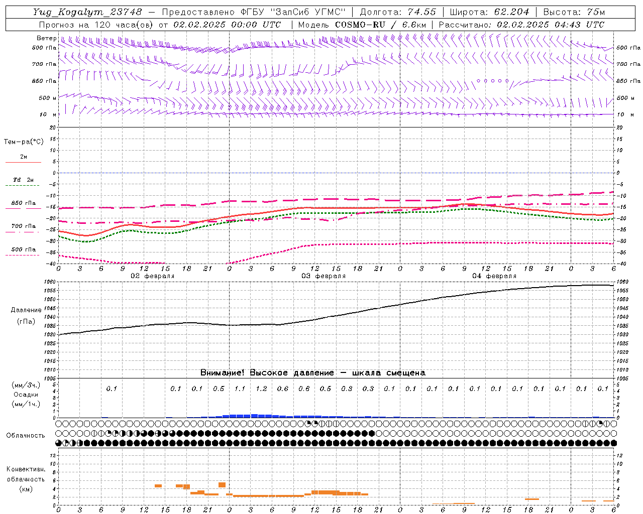Click the Осадки precipitation label

pos(26,395)
